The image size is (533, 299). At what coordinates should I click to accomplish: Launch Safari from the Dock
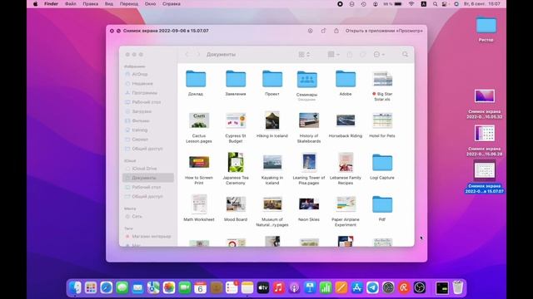coord(107,288)
